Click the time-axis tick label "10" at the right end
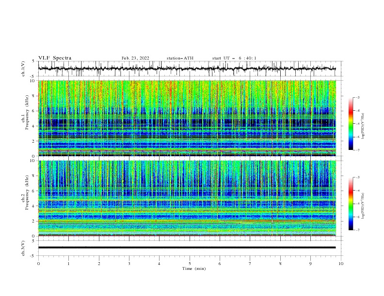384x296 pixels. (x=341, y=264)
